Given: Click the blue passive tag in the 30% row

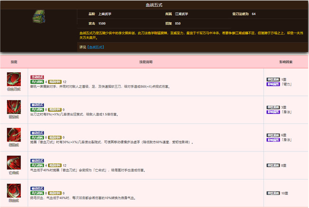Looking at the screenshot, I should click(x=37, y=133).
